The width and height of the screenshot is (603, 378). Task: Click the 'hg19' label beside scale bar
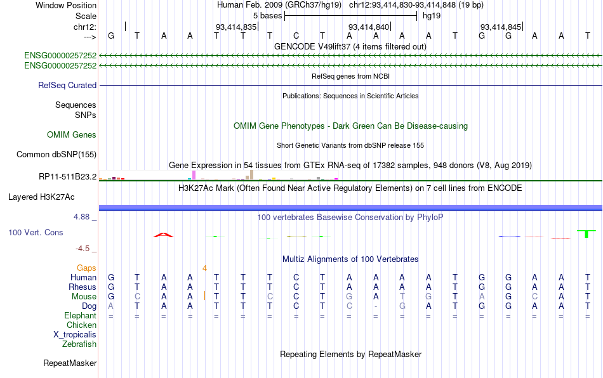pyautogui.click(x=432, y=16)
